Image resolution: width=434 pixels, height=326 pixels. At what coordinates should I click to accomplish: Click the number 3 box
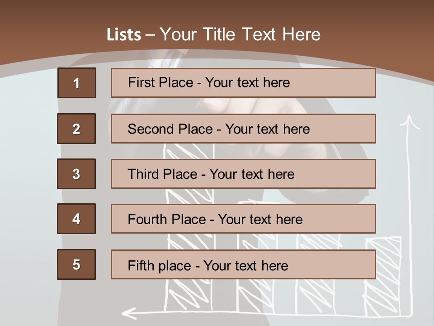[76, 174]
